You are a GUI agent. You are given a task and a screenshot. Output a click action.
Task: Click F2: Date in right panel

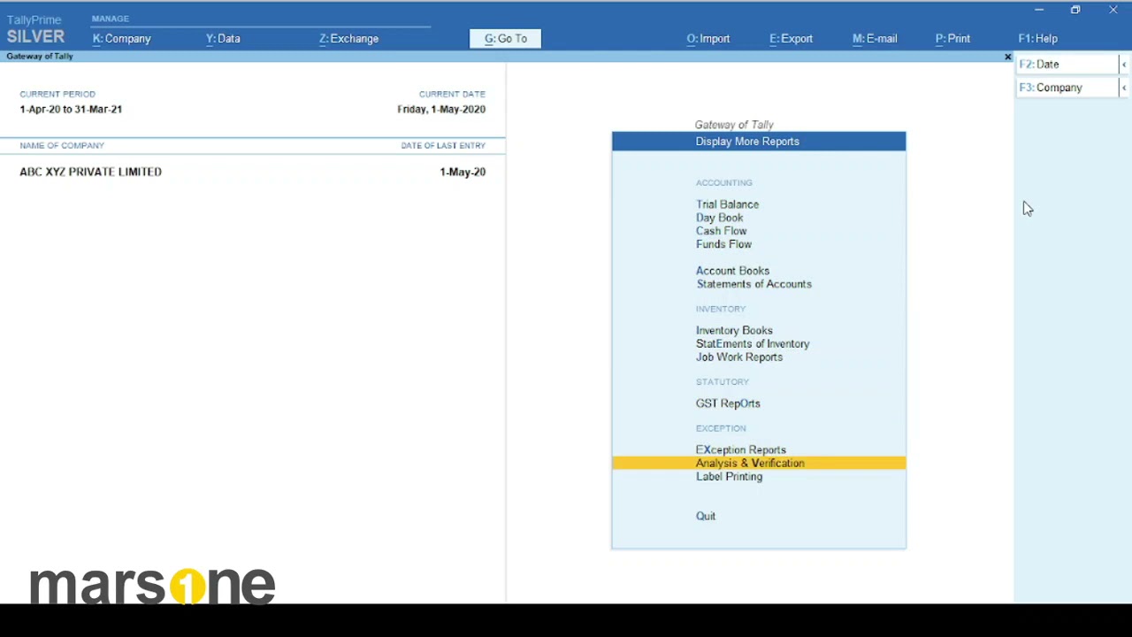1067,65
